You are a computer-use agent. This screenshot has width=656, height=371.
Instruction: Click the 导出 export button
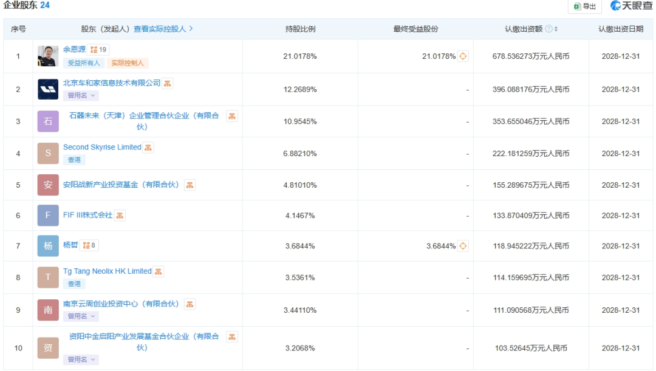pyautogui.click(x=585, y=6)
